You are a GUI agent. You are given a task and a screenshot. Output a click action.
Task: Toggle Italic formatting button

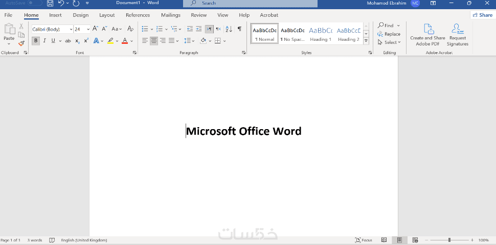coord(44,41)
